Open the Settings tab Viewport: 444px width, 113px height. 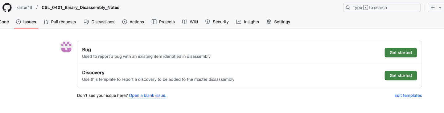[x=278, y=22]
